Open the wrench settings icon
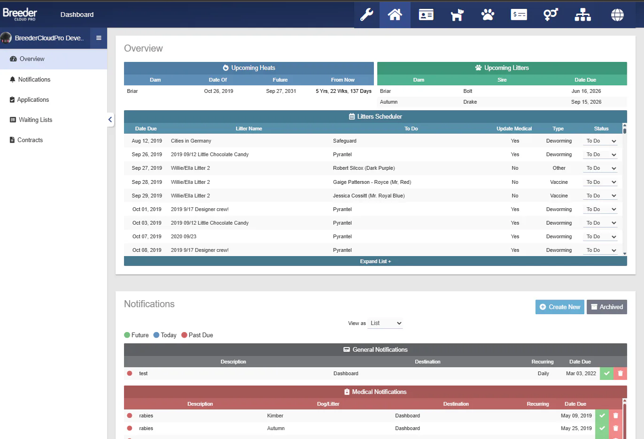This screenshot has height=439, width=644. (366, 15)
